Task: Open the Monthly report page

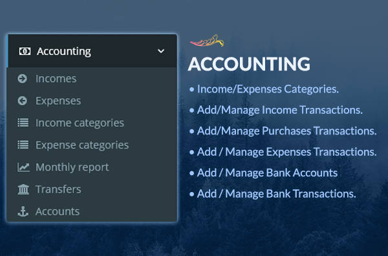Action: (x=92, y=167)
